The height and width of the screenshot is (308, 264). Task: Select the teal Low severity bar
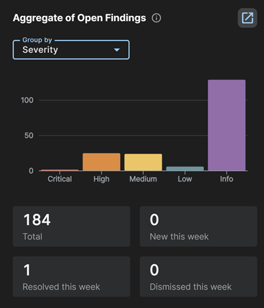[x=185, y=168]
